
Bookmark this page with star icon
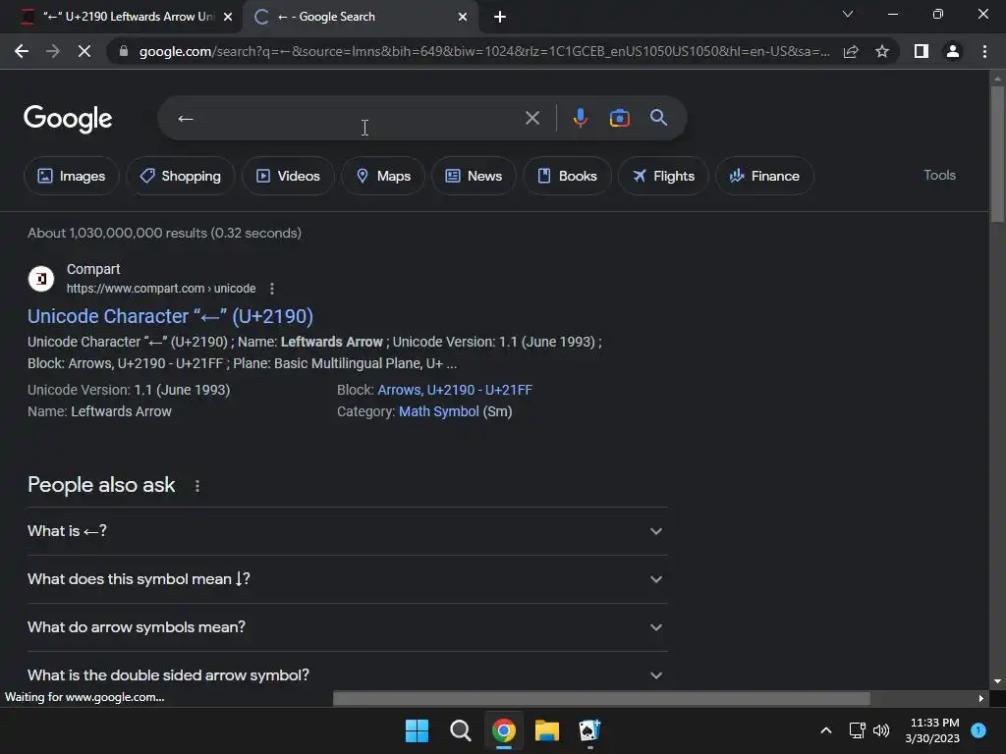(882, 51)
